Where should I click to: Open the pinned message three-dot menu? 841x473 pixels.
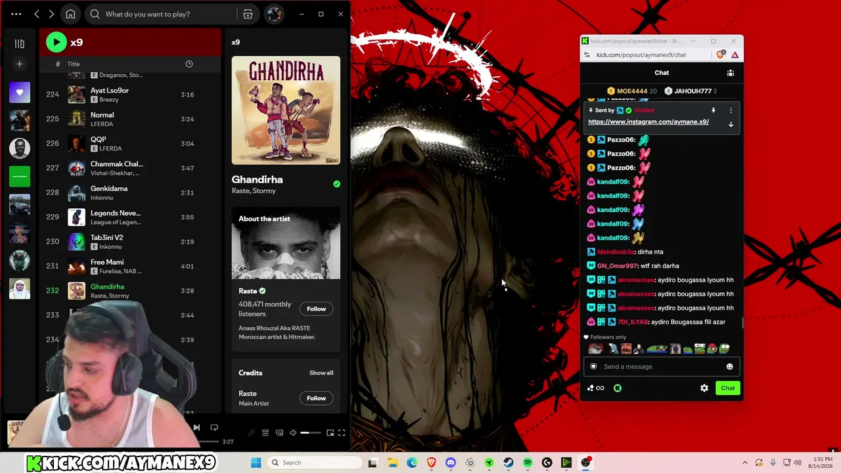pyautogui.click(x=731, y=110)
